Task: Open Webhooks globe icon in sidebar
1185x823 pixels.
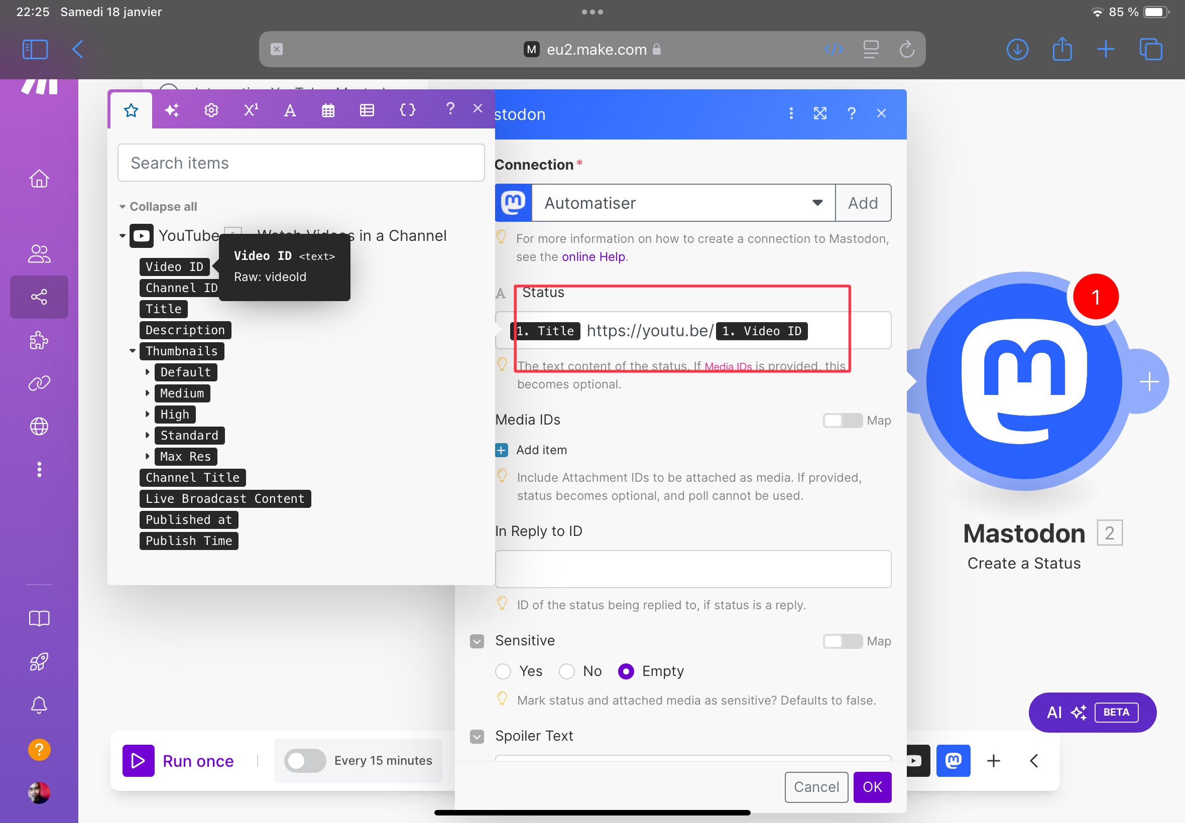Action: pyautogui.click(x=39, y=427)
